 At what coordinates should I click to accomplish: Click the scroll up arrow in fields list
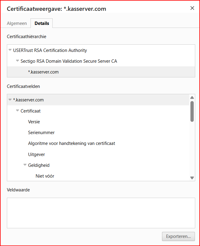click(x=192, y=97)
